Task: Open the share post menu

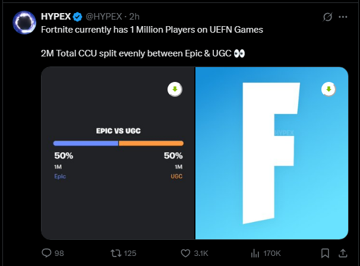Action: pos(343,254)
